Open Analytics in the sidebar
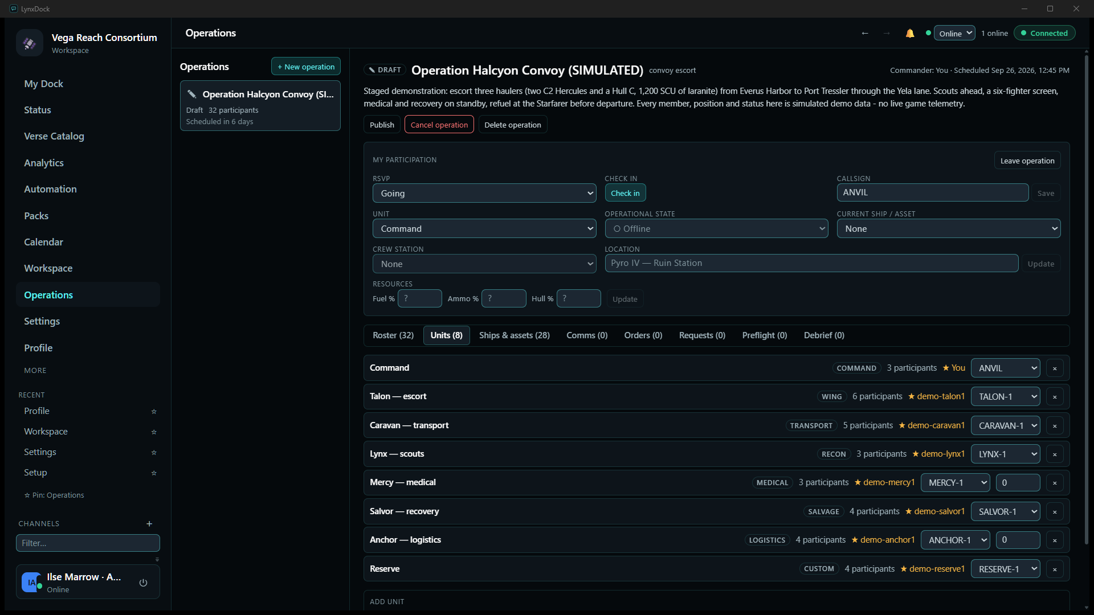The image size is (1094, 615). click(x=88, y=163)
